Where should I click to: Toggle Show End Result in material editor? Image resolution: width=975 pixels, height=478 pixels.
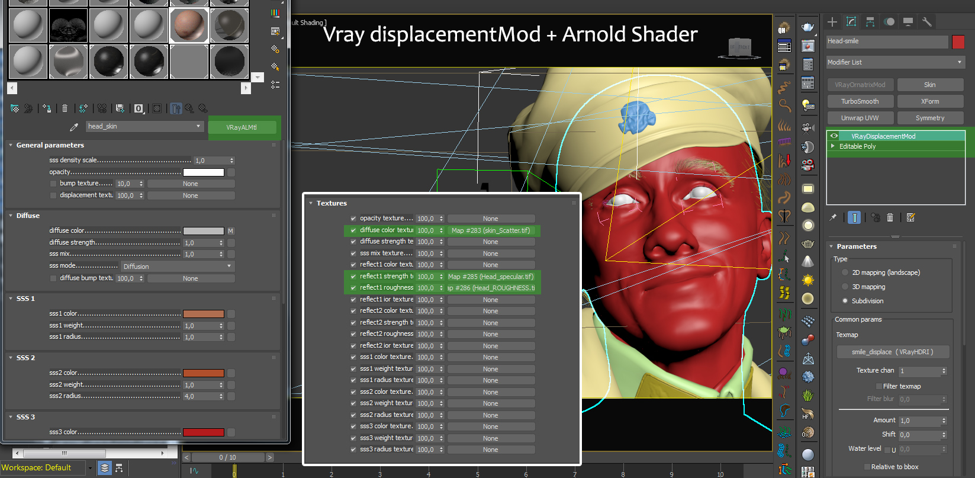pos(176,108)
